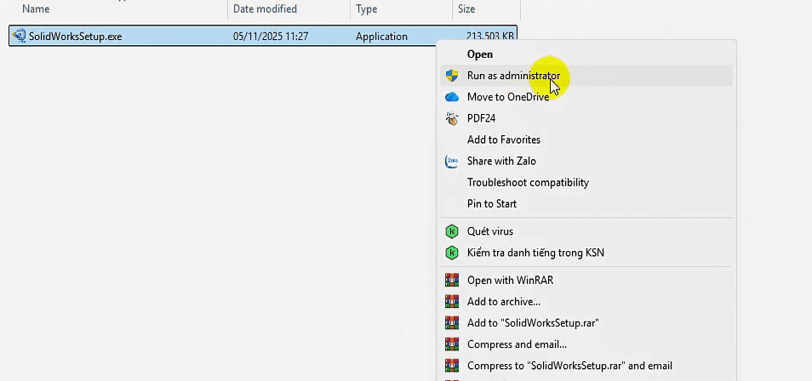
Task: Choose Compress and email...
Action: click(586, 344)
